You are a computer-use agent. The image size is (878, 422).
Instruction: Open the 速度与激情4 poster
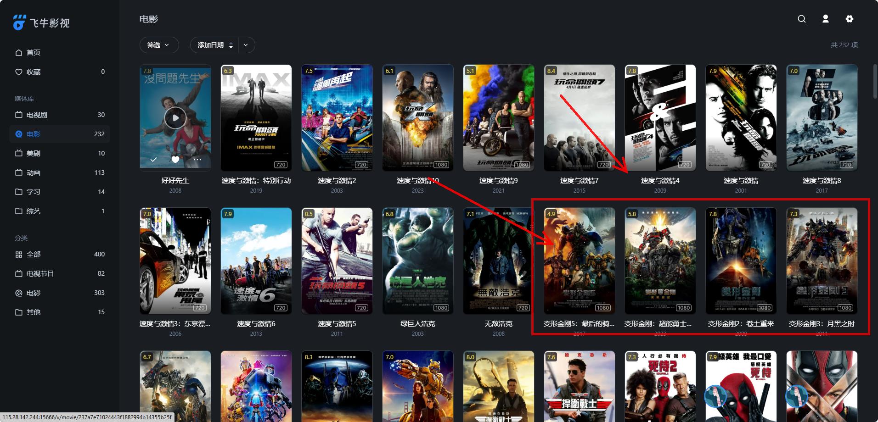[660, 118]
